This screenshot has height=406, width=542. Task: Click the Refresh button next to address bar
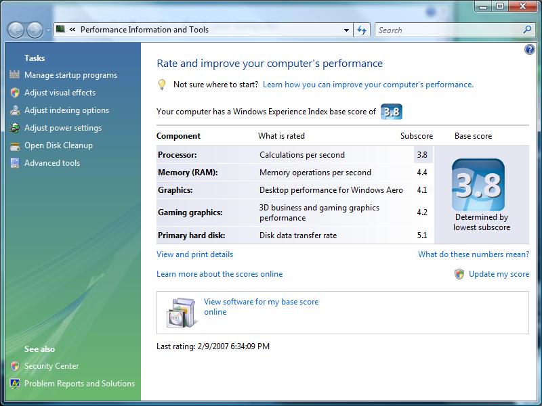coord(362,30)
